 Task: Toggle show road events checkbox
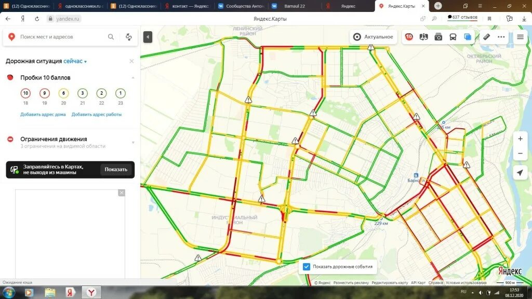[x=307, y=267]
